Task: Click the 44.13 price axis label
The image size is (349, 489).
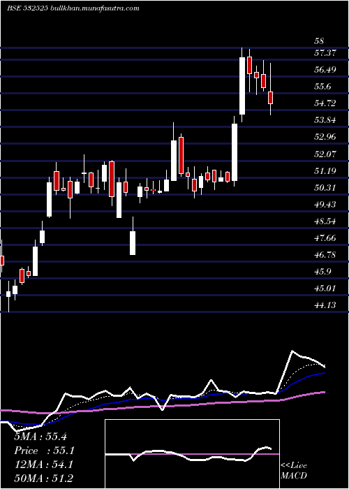Action: [x=325, y=306]
